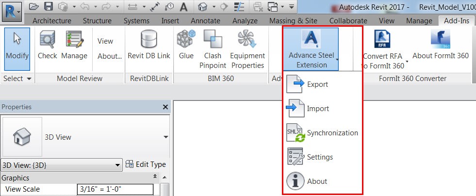The width and height of the screenshot is (476, 196).
Task: Toggle the Thin Lines icon
Action: click(239, 7)
